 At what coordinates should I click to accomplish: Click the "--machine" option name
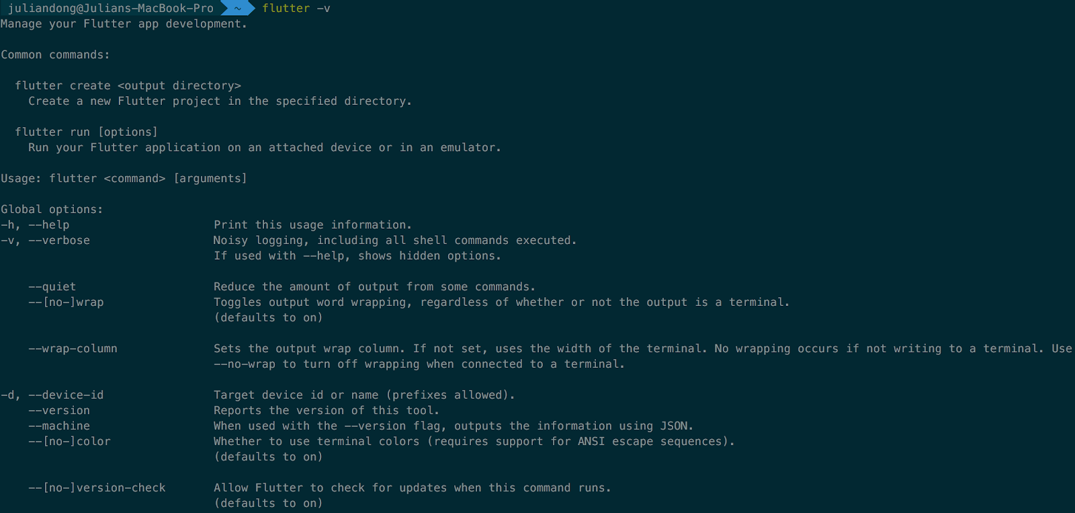click(x=59, y=426)
